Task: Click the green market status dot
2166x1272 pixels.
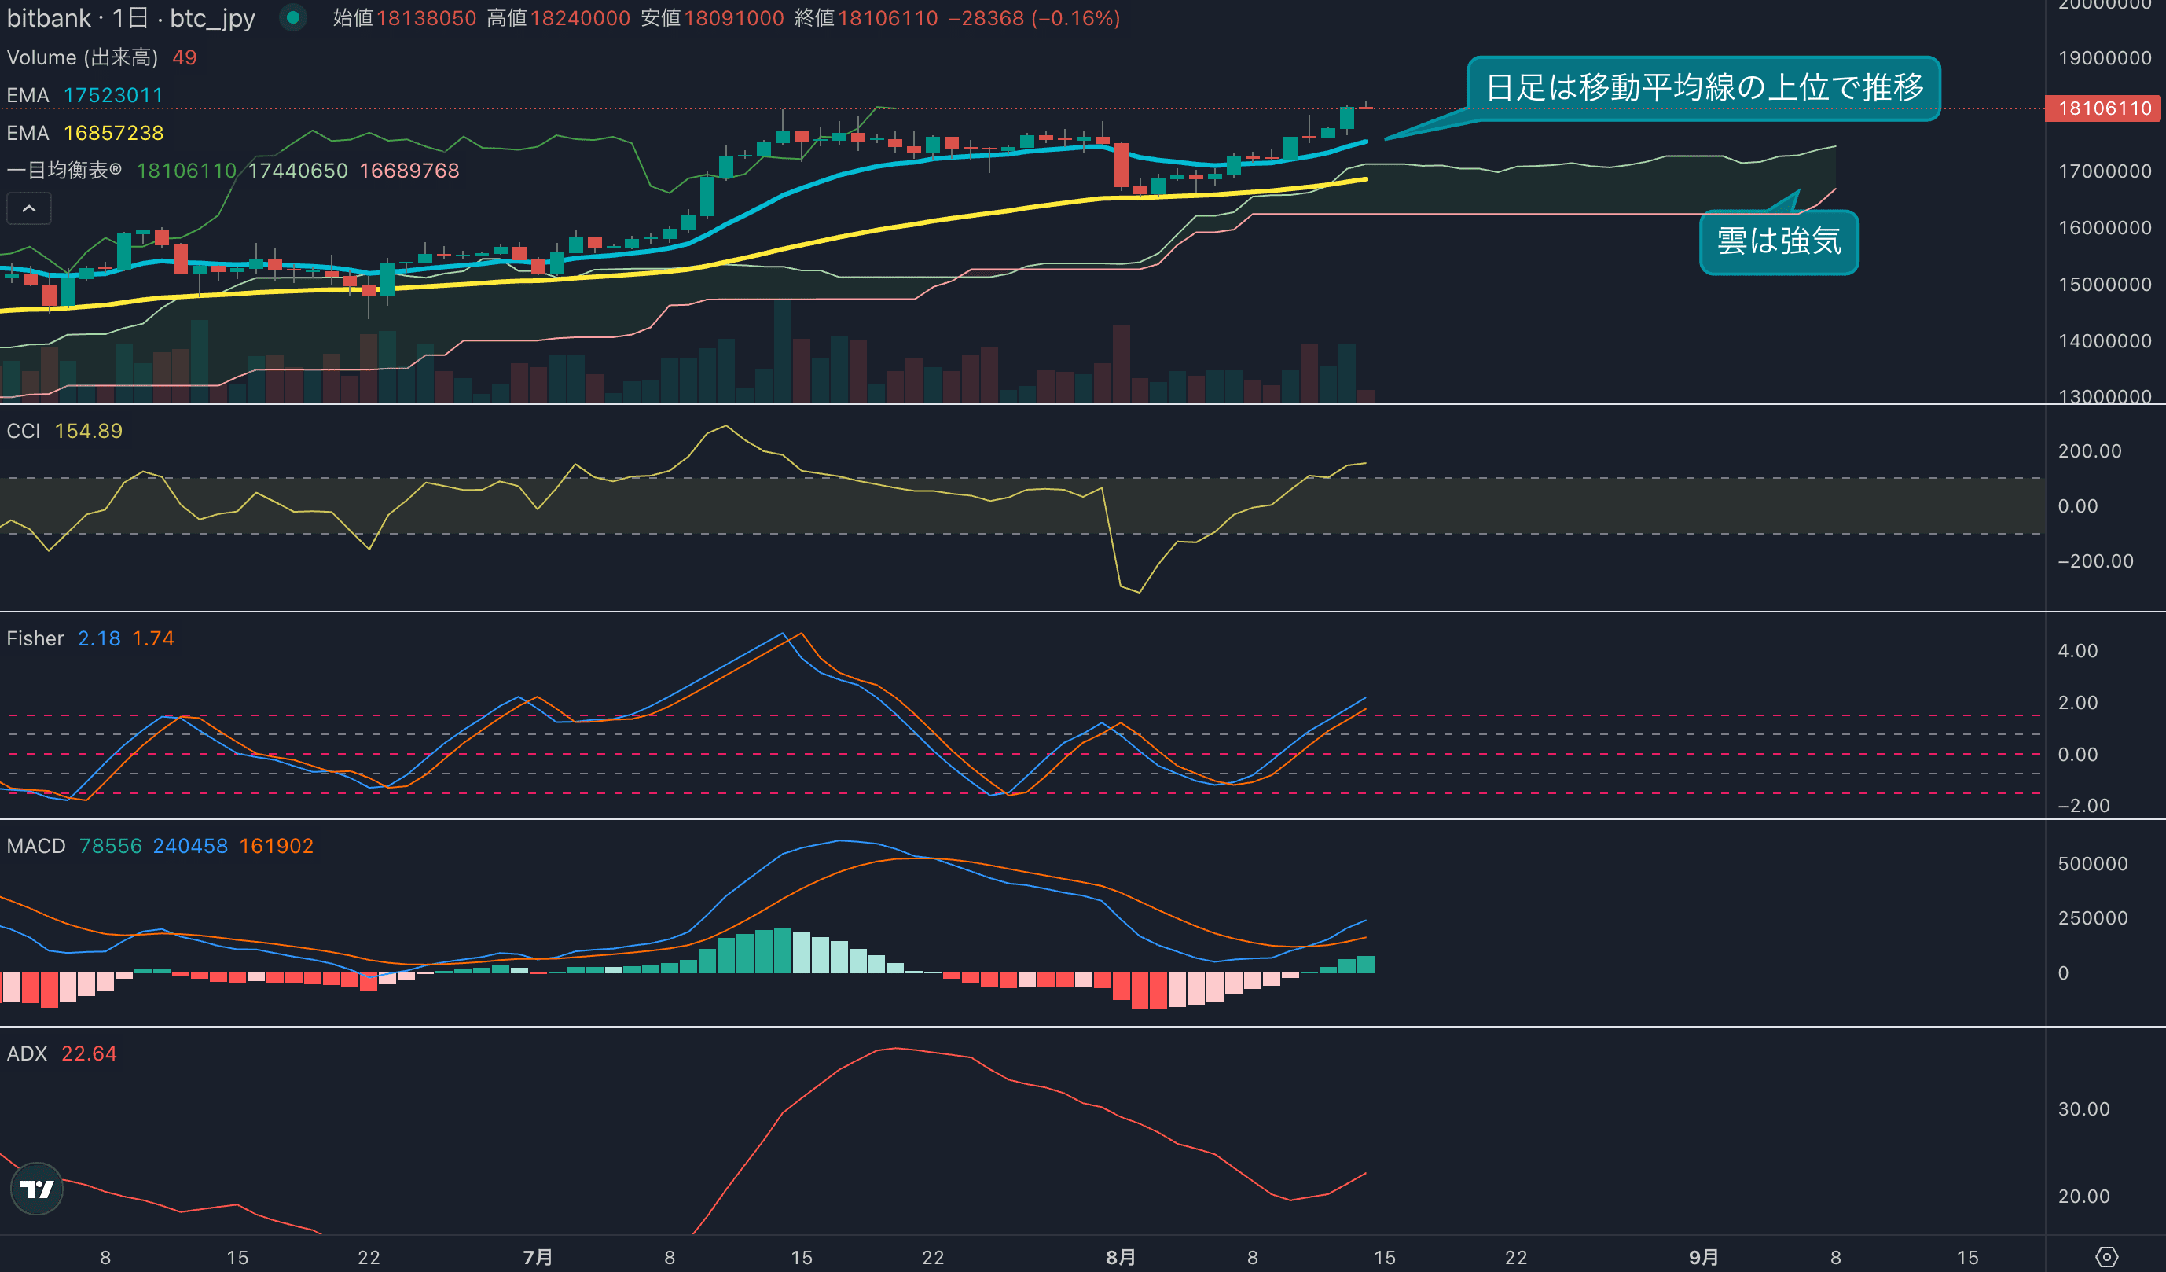Action: point(293,17)
